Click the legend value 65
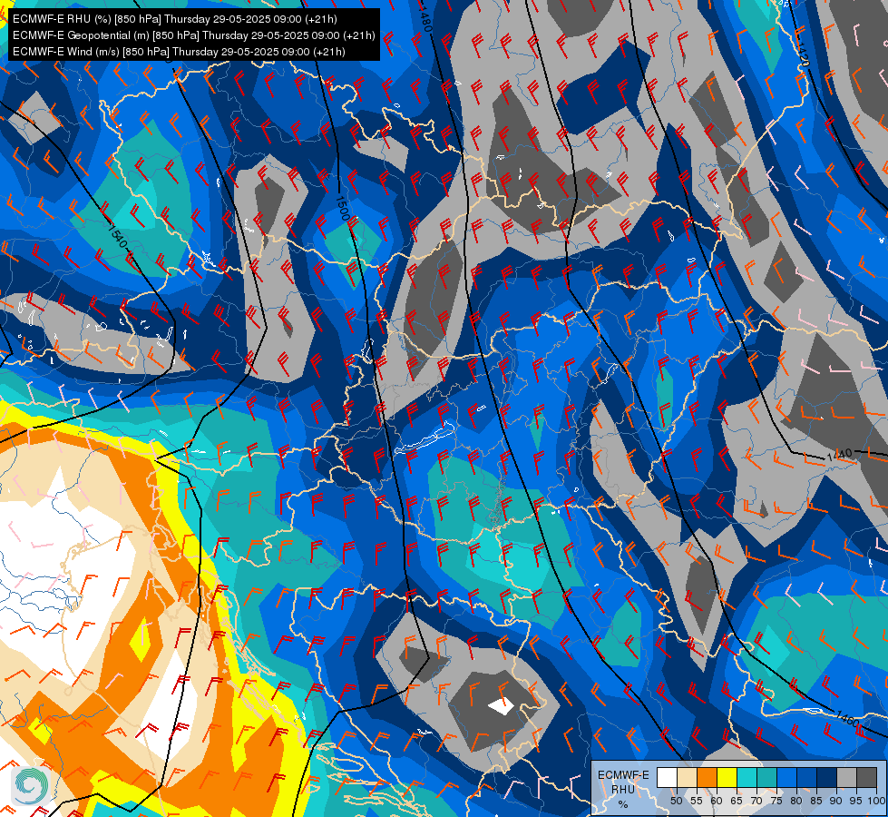The height and width of the screenshot is (817, 888). tap(737, 801)
